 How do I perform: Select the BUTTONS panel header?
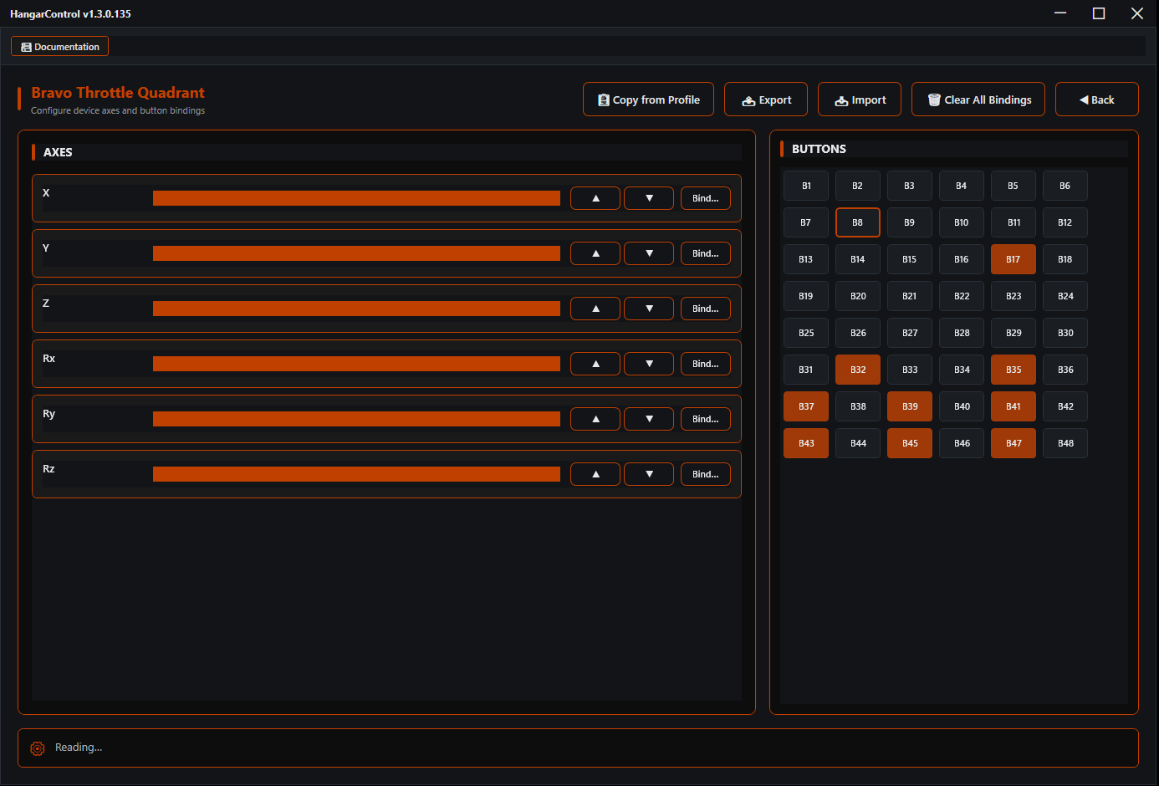click(x=819, y=149)
